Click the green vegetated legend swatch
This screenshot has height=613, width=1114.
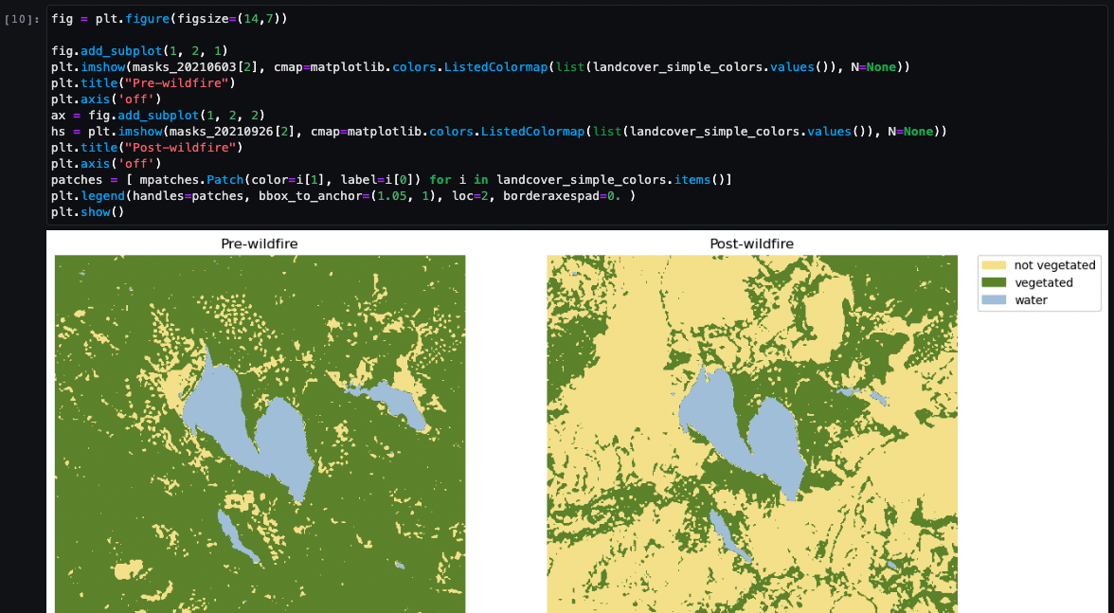click(993, 282)
